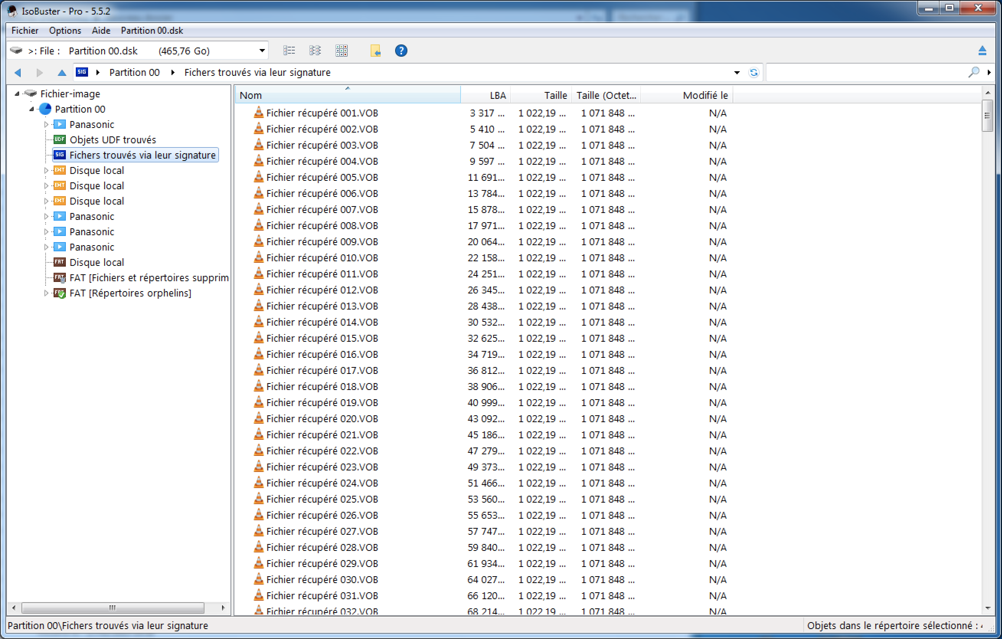This screenshot has height=639, width=1002.
Task: Click LBA value 3 317 of file 001
Action: 487,113
